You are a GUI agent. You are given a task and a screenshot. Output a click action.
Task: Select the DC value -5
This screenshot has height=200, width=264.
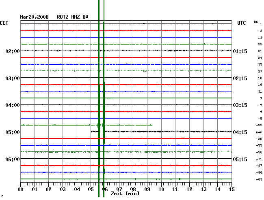[x=260, y=119]
